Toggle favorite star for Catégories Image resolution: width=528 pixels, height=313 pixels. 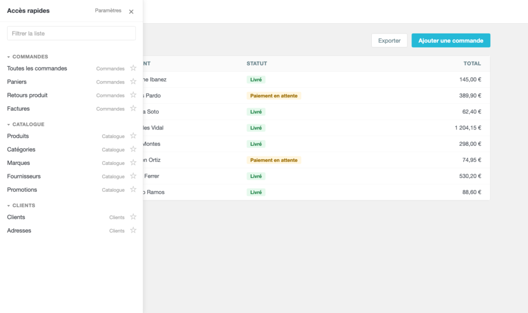tap(134, 149)
